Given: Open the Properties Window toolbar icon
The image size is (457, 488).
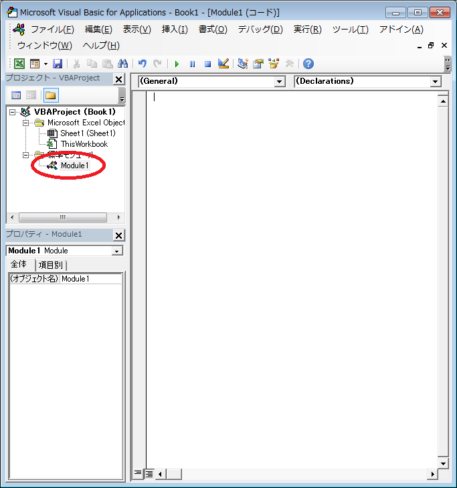Looking at the screenshot, I should pyautogui.click(x=258, y=64).
